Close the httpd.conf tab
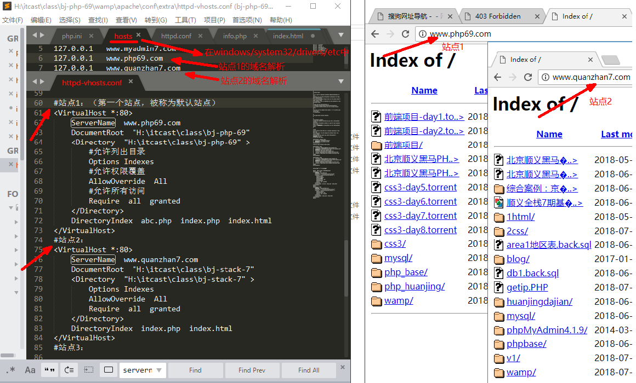Image resolution: width=636 pixels, height=383 pixels. pos(200,36)
